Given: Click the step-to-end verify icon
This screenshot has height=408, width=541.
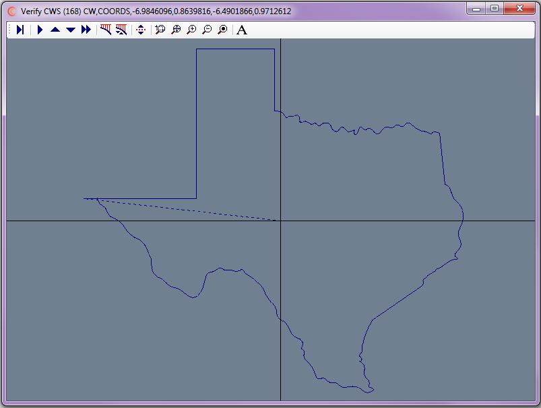Looking at the screenshot, I should tap(20, 30).
